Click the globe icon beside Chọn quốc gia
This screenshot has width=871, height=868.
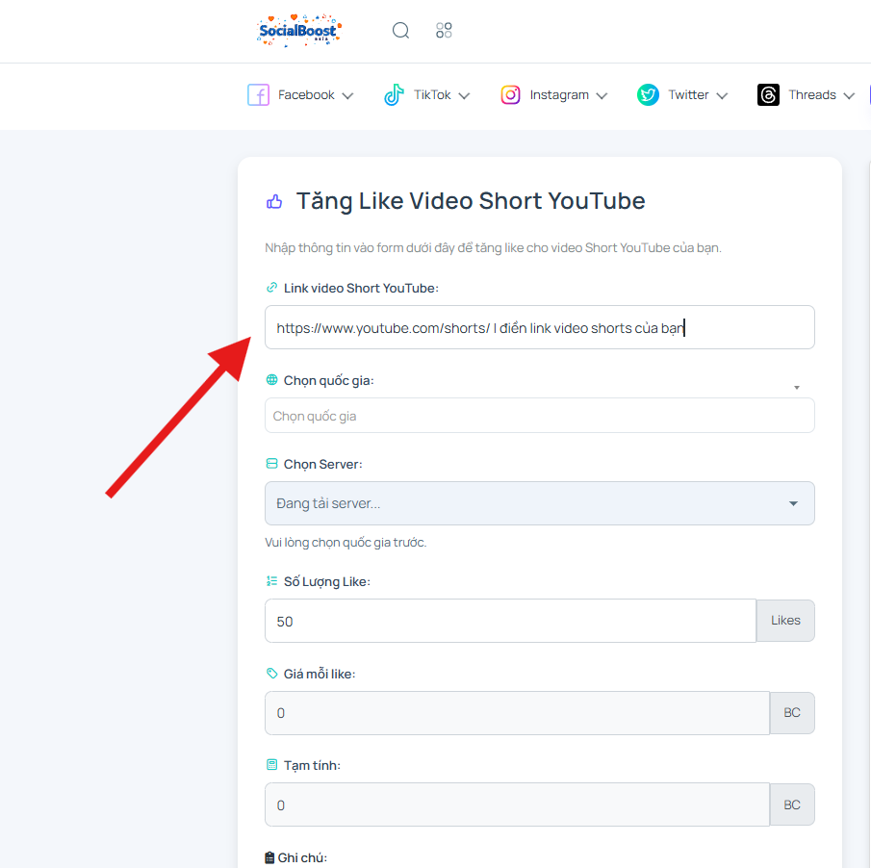pyautogui.click(x=271, y=380)
